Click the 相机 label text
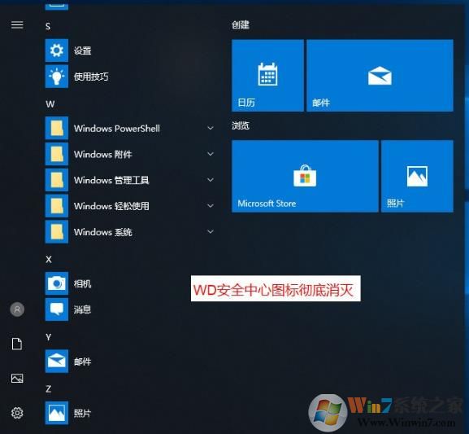This screenshot has height=434, width=469. point(83,284)
